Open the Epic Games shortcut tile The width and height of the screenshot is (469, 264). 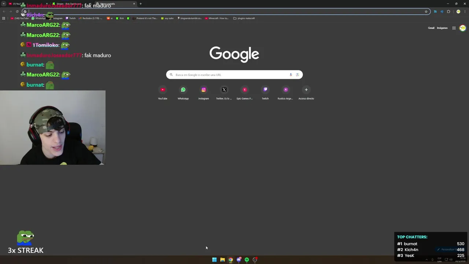(x=245, y=93)
